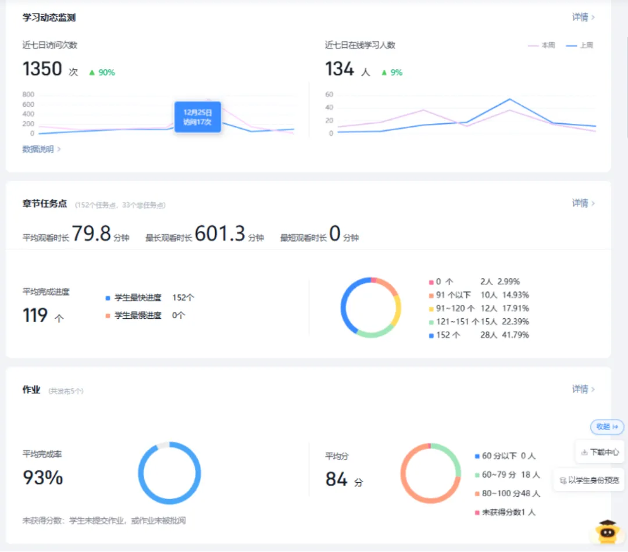The width and height of the screenshot is (628, 552).
Task: Open the mascot assistant icon
Action: click(607, 532)
